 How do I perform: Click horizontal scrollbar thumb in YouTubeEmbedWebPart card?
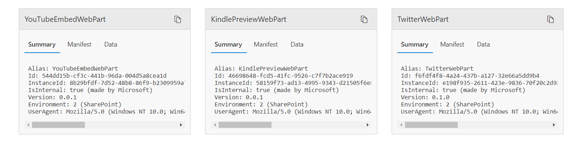click(58, 125)
